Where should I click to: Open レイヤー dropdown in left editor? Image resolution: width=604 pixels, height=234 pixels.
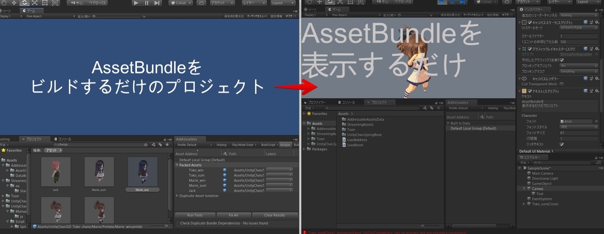click(254, 3)
